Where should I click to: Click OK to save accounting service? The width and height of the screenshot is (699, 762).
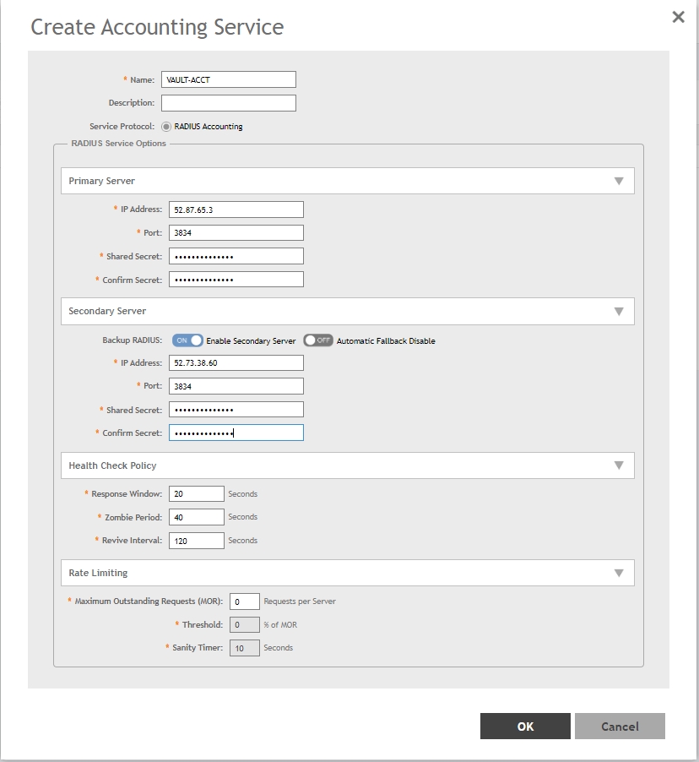(x=525, y=727)
